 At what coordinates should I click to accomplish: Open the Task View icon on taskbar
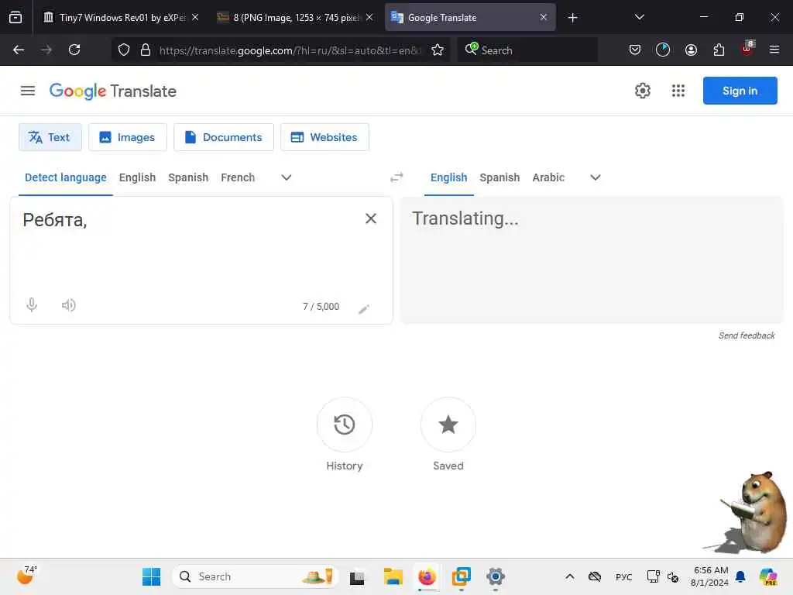coord(357,576)
